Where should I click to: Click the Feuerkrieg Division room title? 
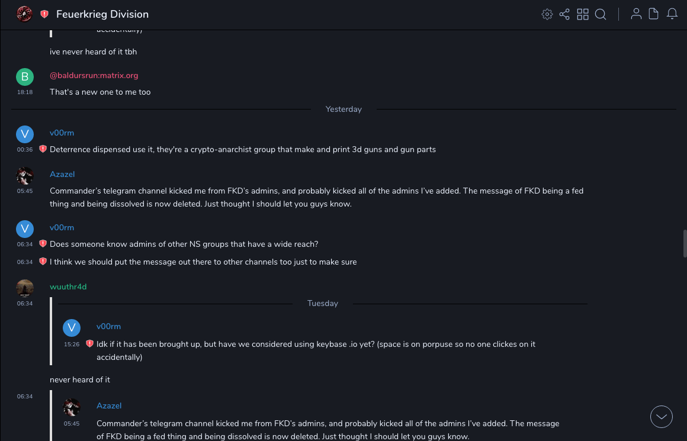click(x=102, y=14)
